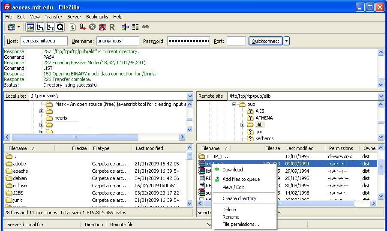Open the Help menu
The width and height of the screenshot is (387, 231).
click(x=118, y=17)
